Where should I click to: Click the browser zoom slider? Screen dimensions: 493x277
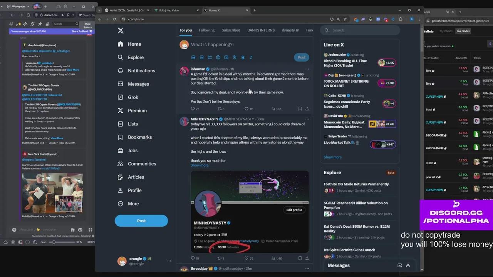click(x=54, y=242)
